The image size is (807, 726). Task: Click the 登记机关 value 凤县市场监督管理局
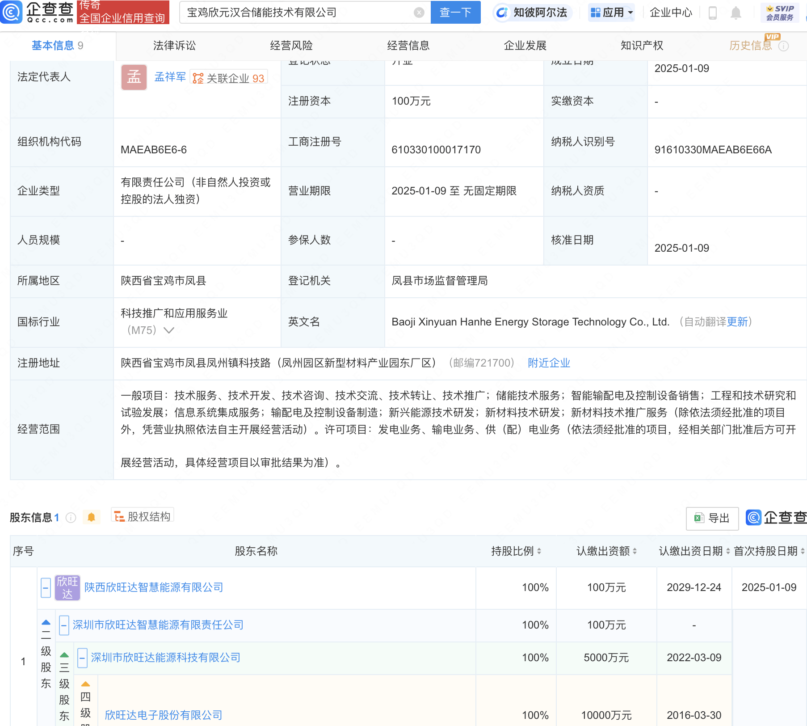[440, 281]
